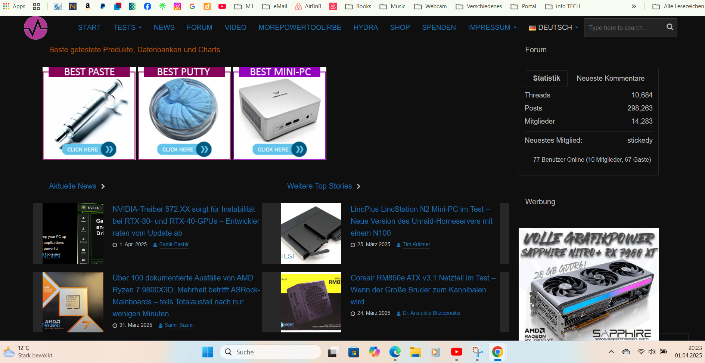Image resolution: width=705 pixels, height=363 pixels.
Task: Read the NVIDIA-Treiber 572.XX article
Action: (186, 221)
